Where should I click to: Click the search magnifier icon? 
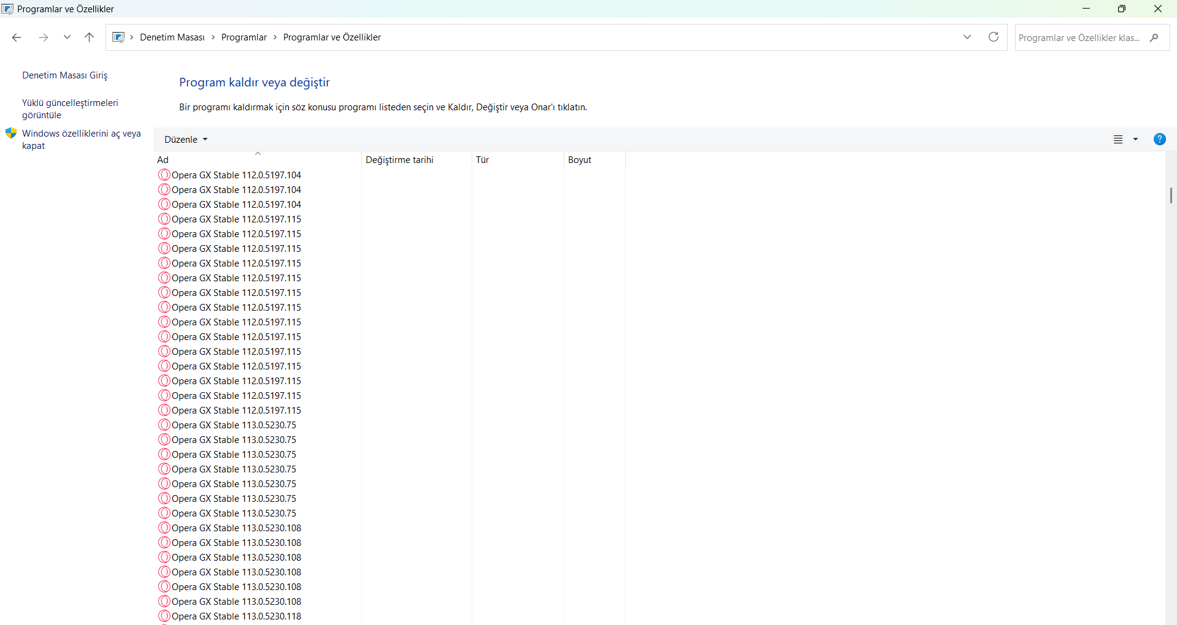click(1154, 37)
